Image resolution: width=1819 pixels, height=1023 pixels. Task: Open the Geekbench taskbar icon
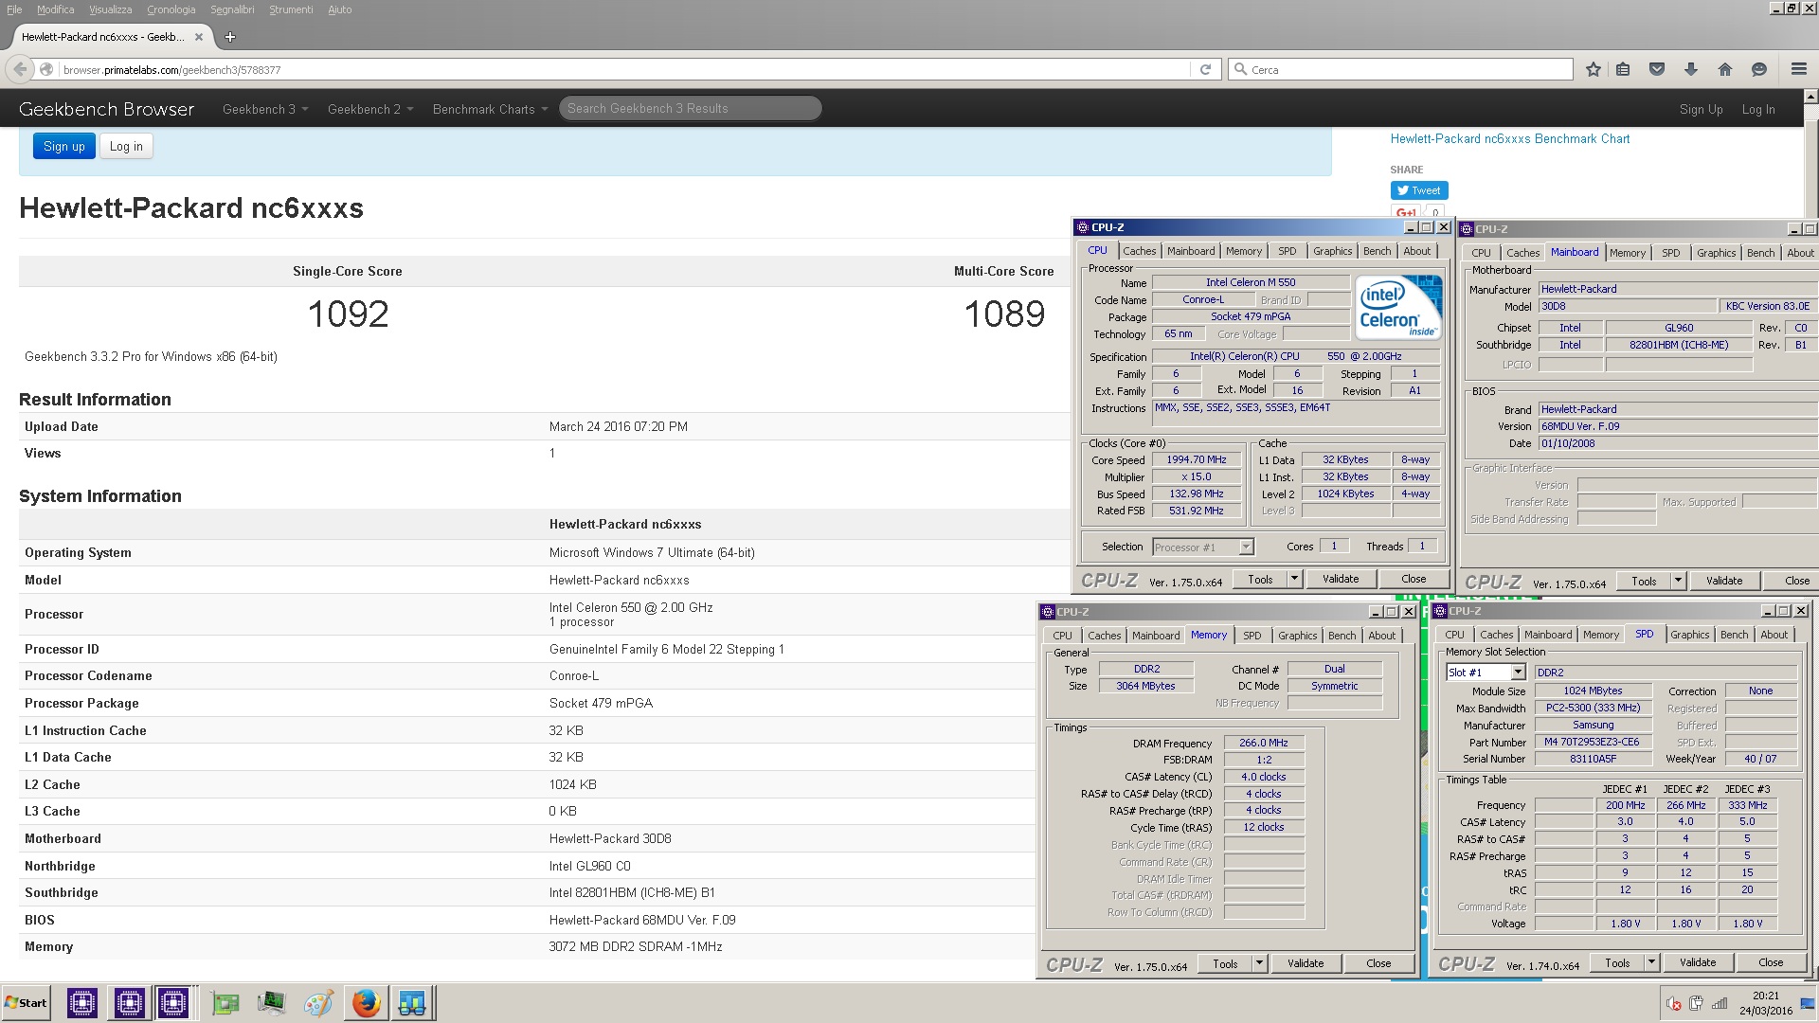412,1003
